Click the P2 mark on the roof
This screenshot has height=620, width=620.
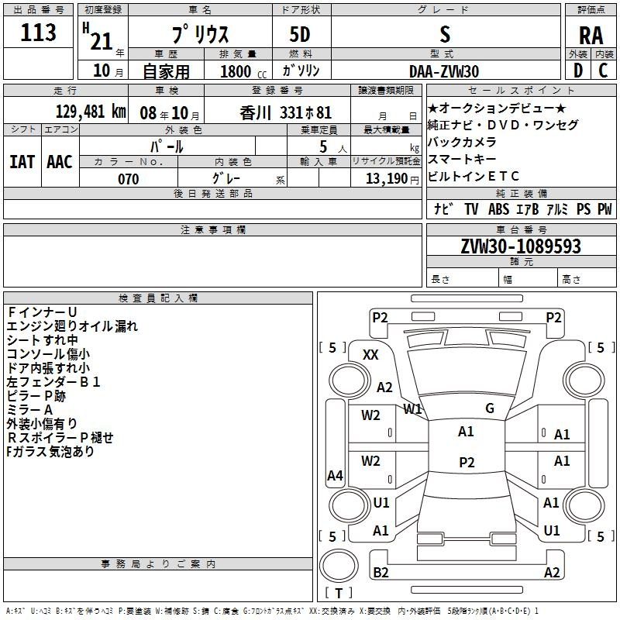pos(467,462)
